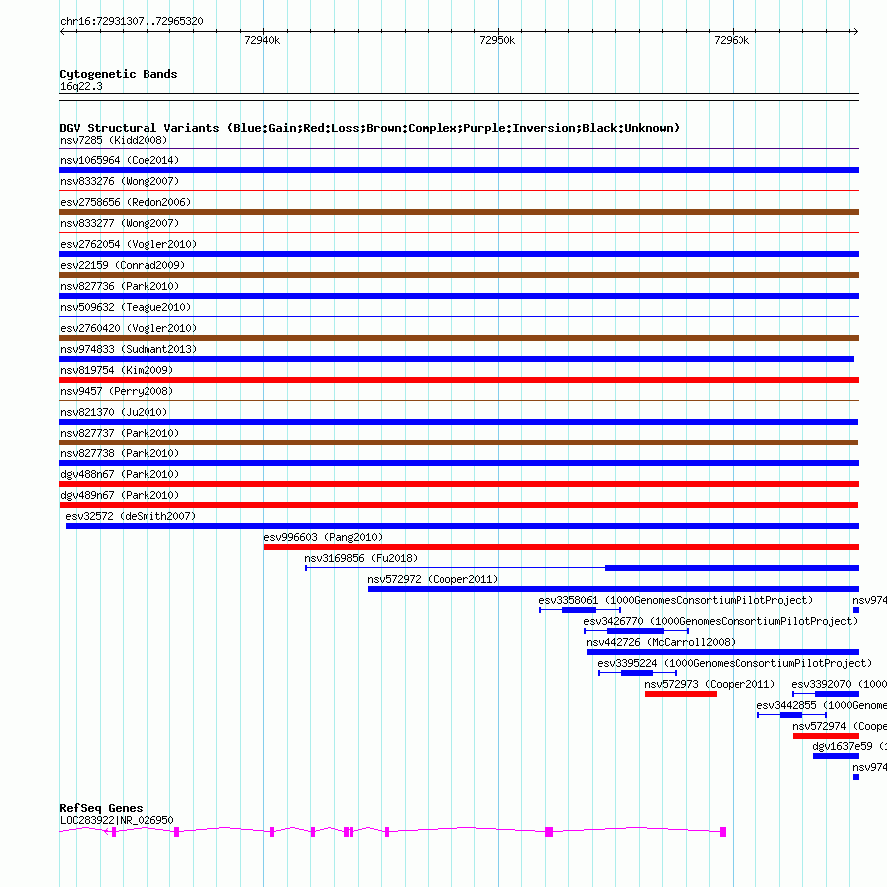Open esv3395224 1000Genomes variant label

[735, 663]
